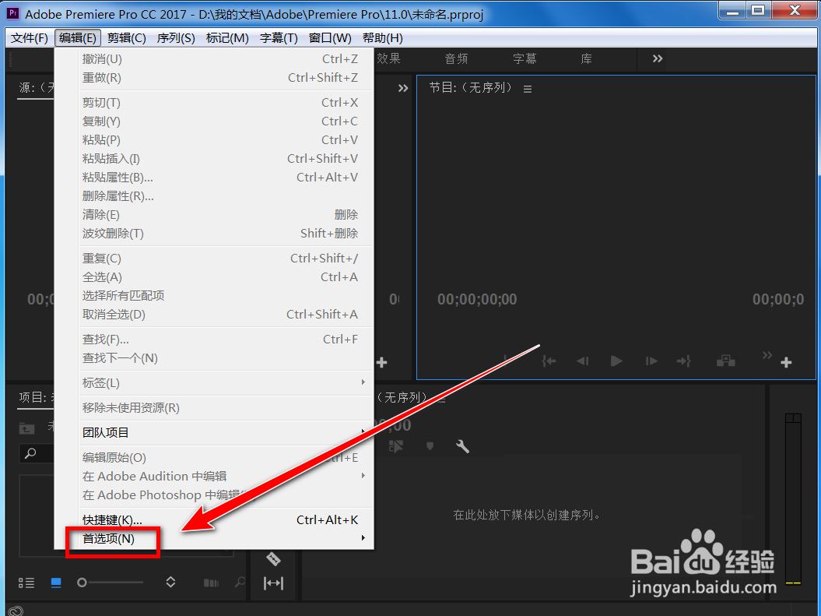Open the 文件(F) menu
This screenshot has width=821, height=616.
click(30, 38)
